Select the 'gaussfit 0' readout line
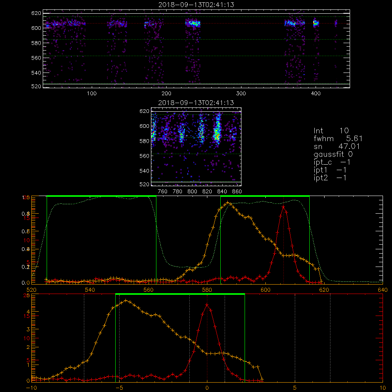 pos(333,154)
